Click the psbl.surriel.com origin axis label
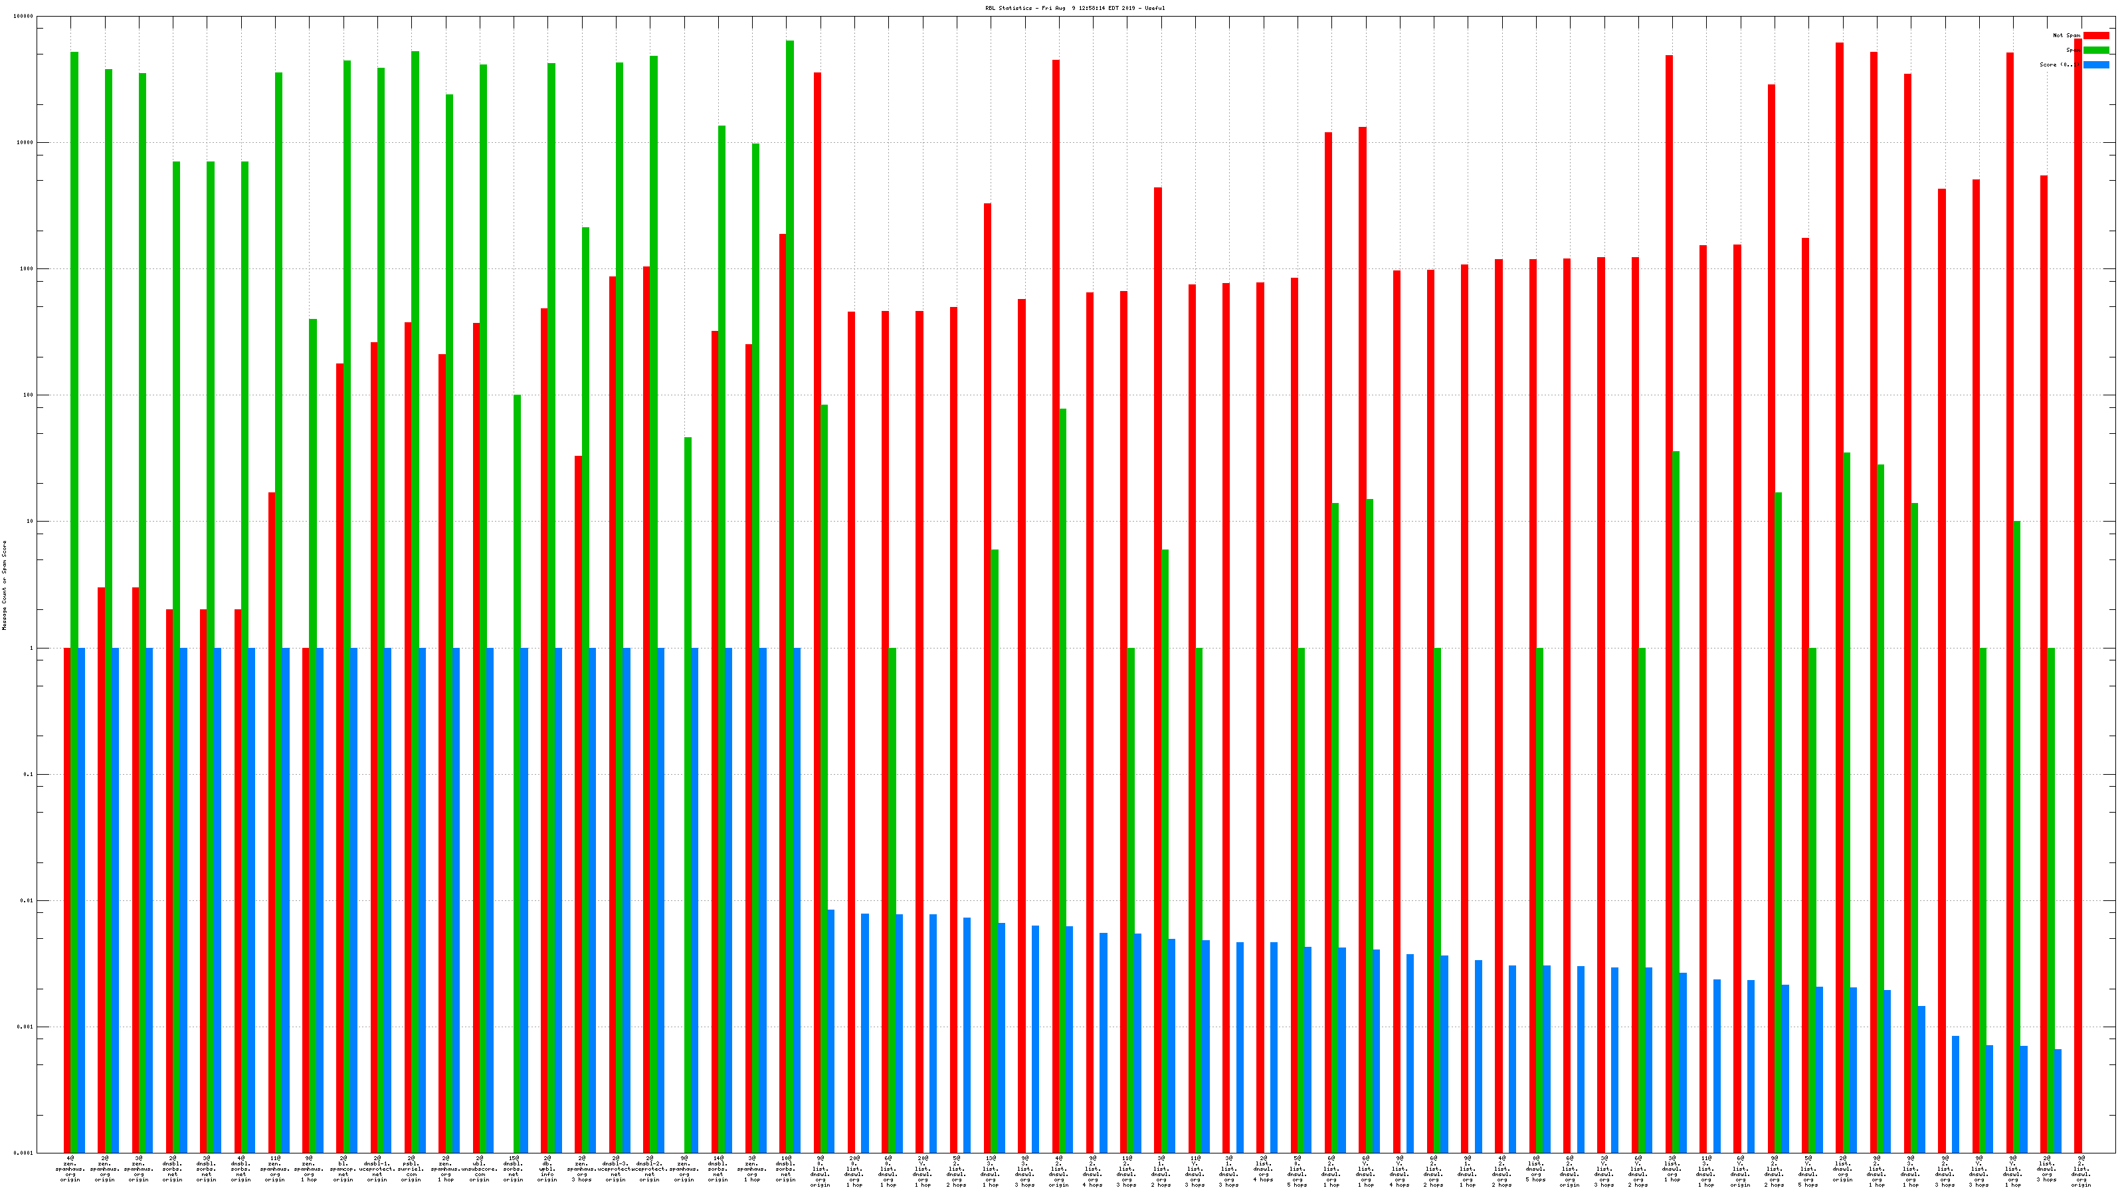 point(411,1169)
